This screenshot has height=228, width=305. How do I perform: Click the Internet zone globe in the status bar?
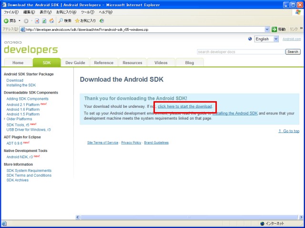coord(262,224)
